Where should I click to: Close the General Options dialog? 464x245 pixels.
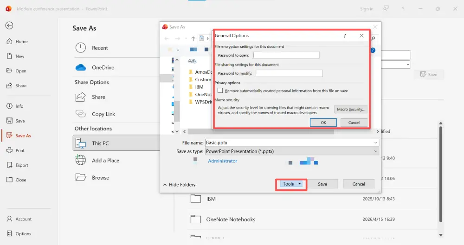click(361, 36)
